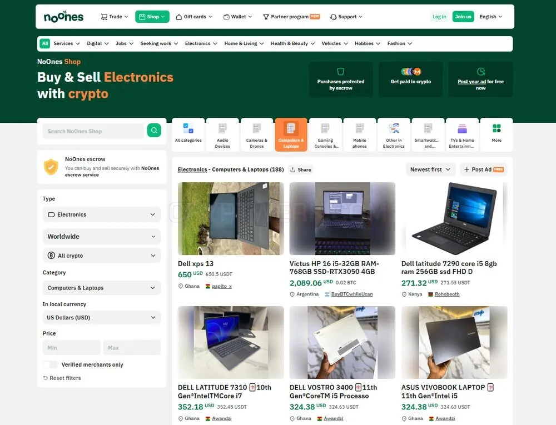Click the Min price field

72,348
